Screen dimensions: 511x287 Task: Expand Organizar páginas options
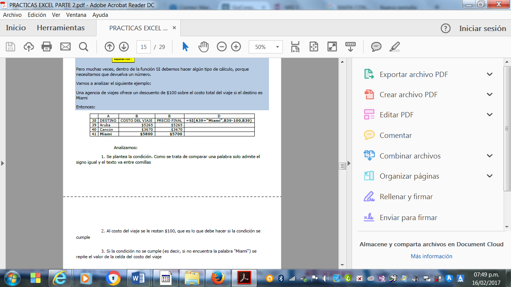(490, 176)
